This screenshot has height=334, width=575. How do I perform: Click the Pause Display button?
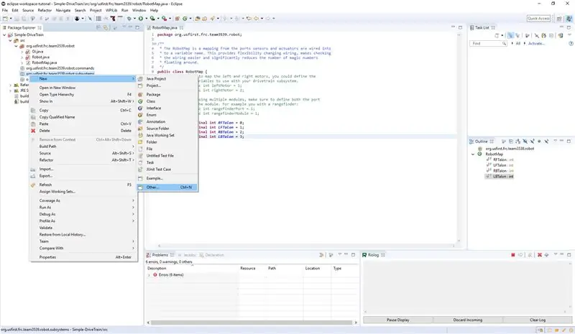(x=398, y=320)
